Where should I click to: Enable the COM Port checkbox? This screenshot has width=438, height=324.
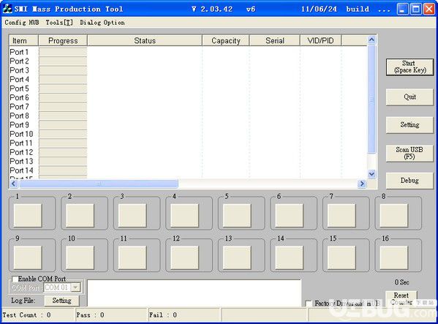pos(15,279)
